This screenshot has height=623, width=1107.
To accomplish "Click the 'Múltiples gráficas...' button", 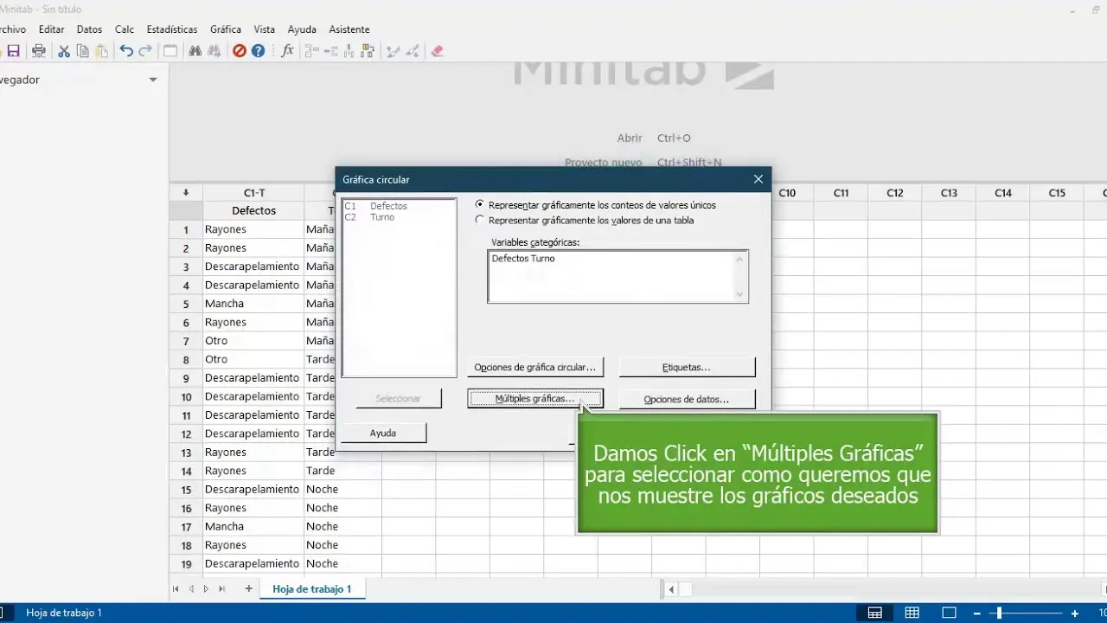I will point(534,398).
